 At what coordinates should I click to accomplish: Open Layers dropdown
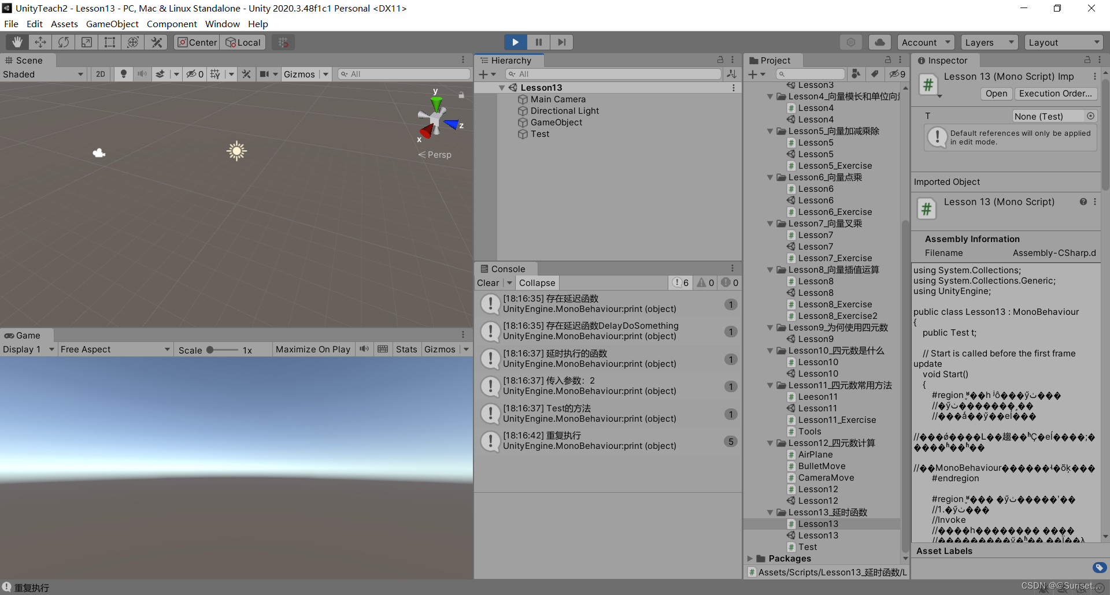(989, 42)
